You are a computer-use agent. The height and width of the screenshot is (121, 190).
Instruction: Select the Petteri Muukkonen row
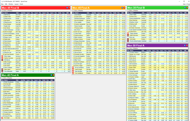28,82
